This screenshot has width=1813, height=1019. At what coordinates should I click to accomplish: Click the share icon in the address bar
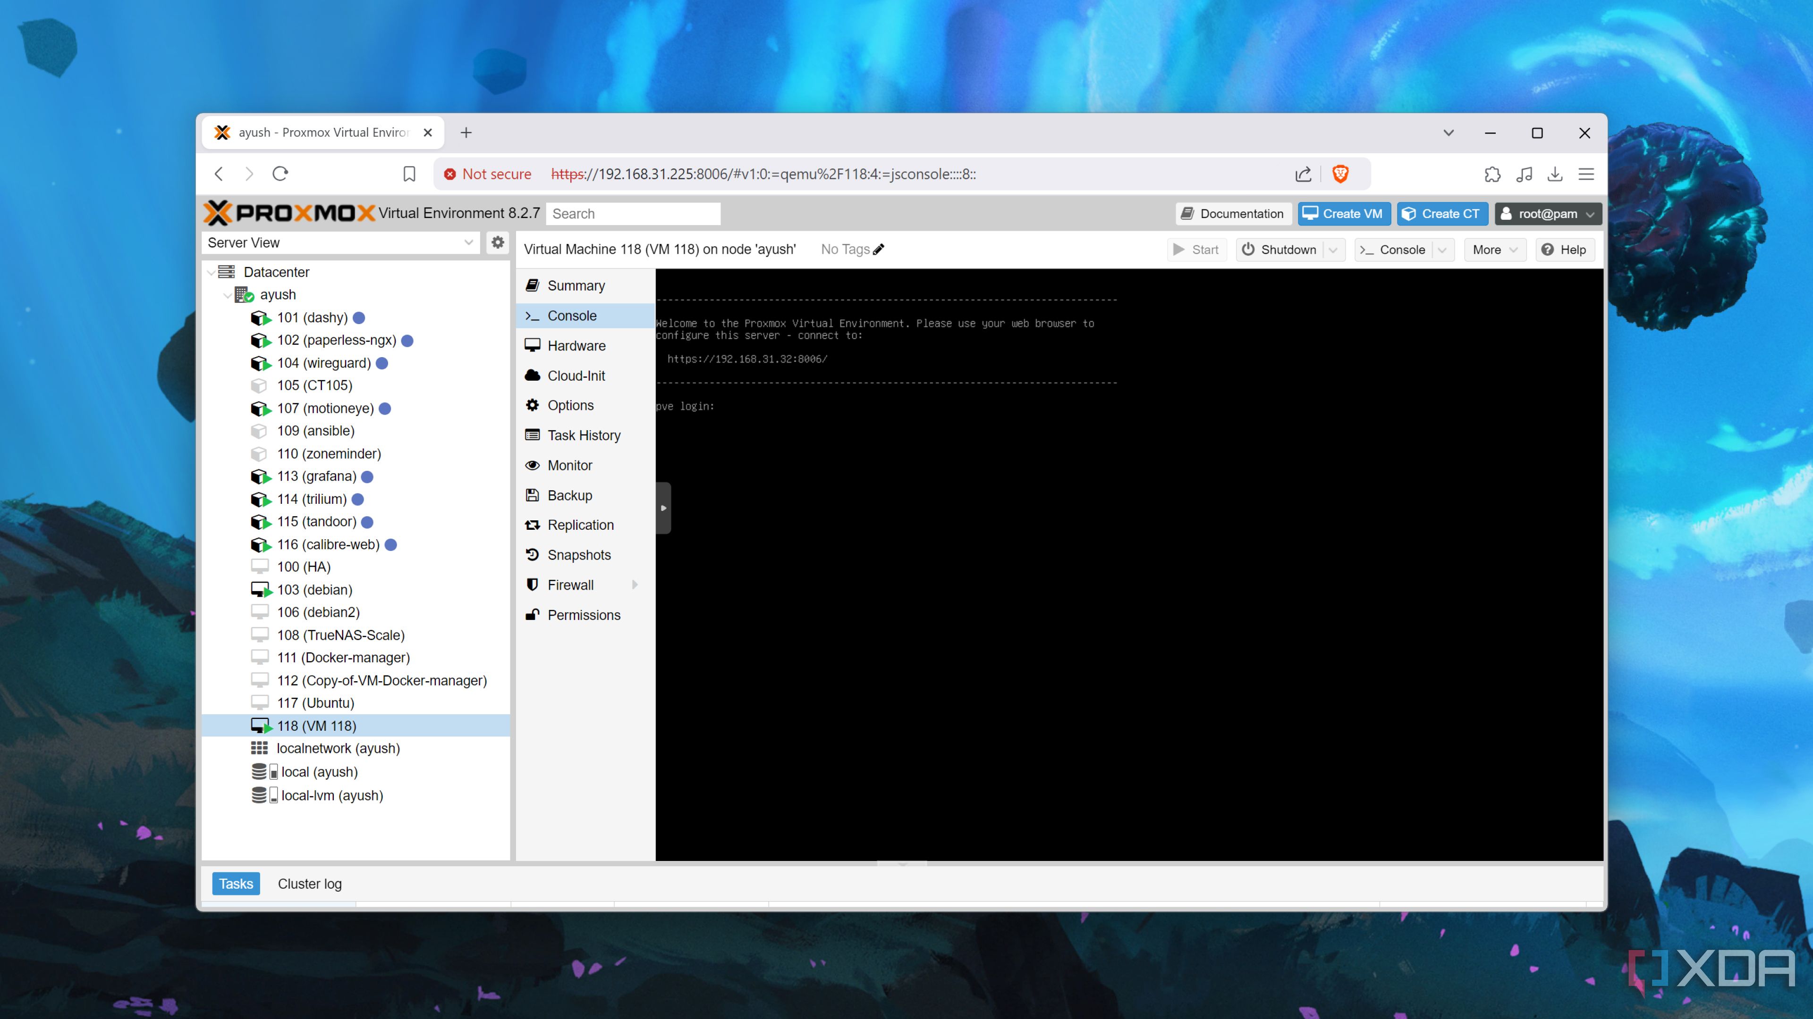(1303, 174)
